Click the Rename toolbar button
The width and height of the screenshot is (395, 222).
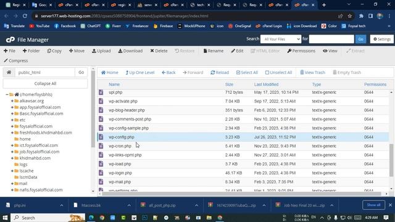click(x=214, y=51)
